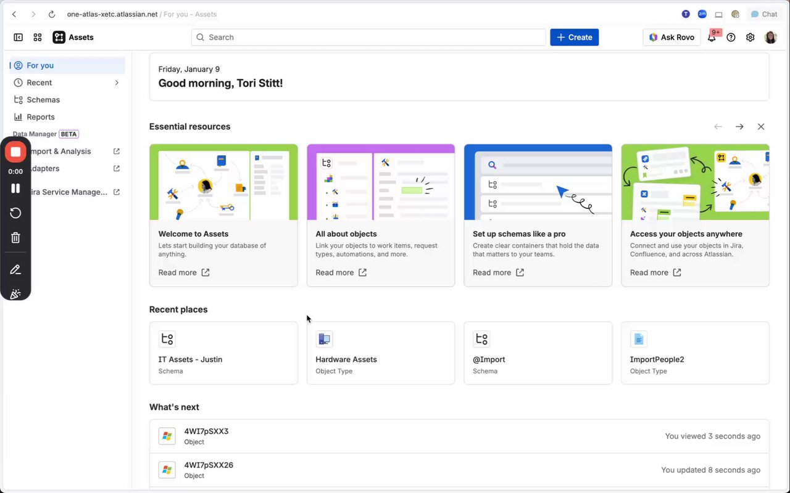Click the Search input field
Screen dimensions: 790x493
(x=368, y=38)
